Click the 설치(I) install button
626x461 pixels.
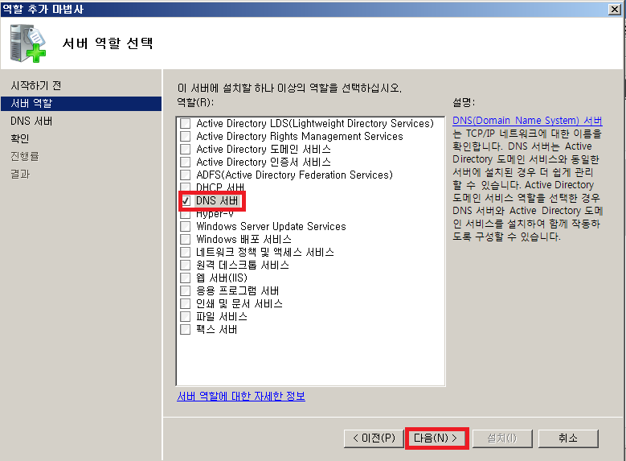(x=502, y=438)
